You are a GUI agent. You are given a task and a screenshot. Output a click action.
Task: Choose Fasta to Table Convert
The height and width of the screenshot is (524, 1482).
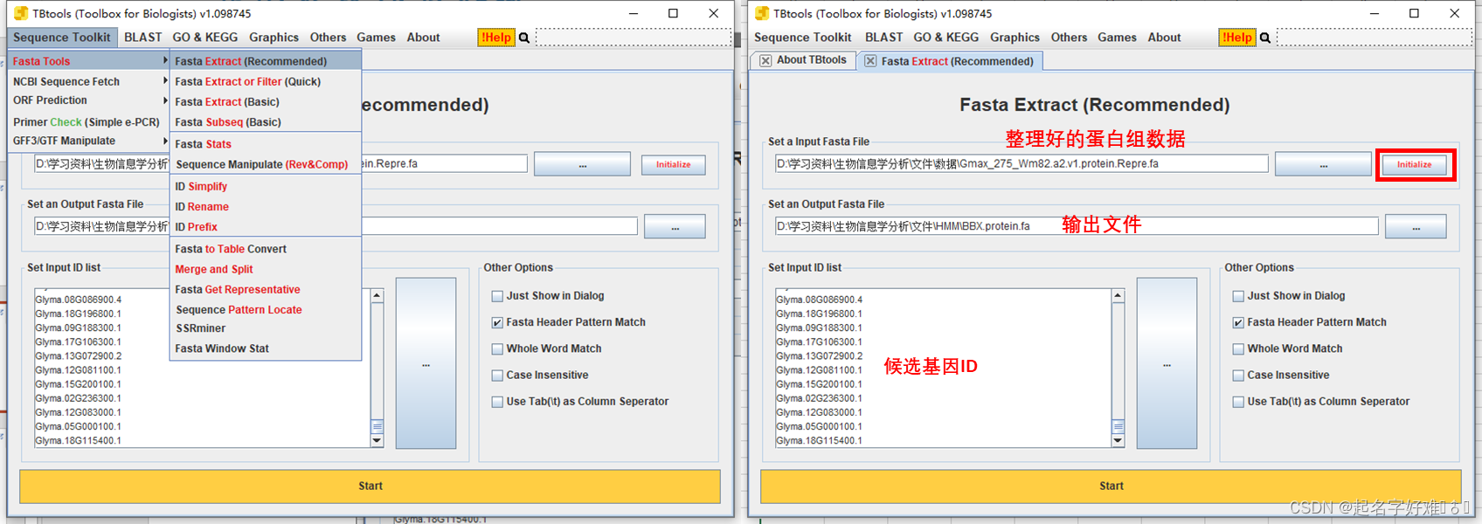click(x=266, y=249)
